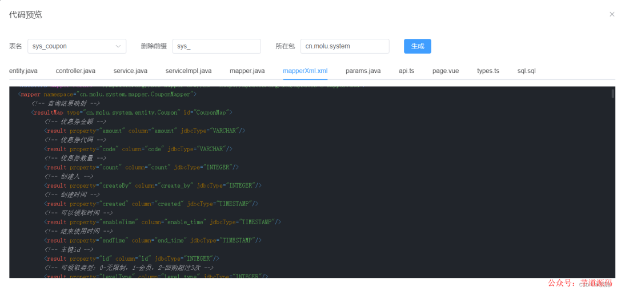This screenshot has width=617, height=291.
Task: Click the 创建人 comment
Action: (69, 176)
